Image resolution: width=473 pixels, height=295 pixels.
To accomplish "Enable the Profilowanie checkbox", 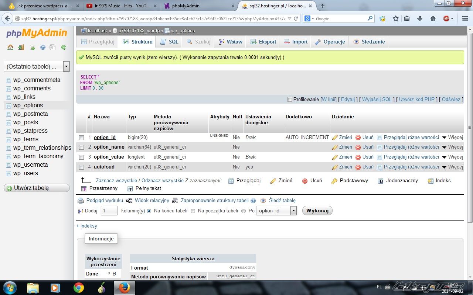I will [x=290, y=99].
